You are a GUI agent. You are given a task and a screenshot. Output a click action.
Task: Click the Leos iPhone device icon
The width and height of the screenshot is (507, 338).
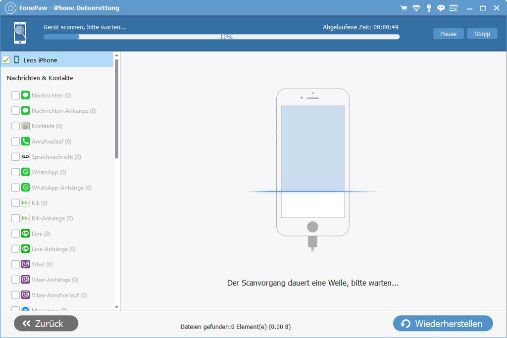coord(16,60)
